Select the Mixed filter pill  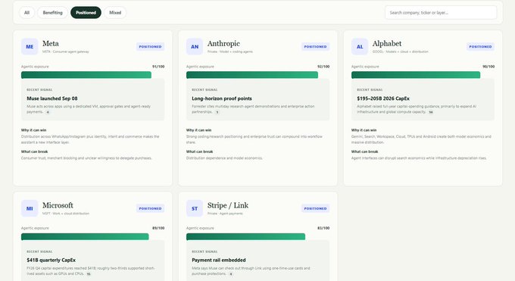click(115, 12)
